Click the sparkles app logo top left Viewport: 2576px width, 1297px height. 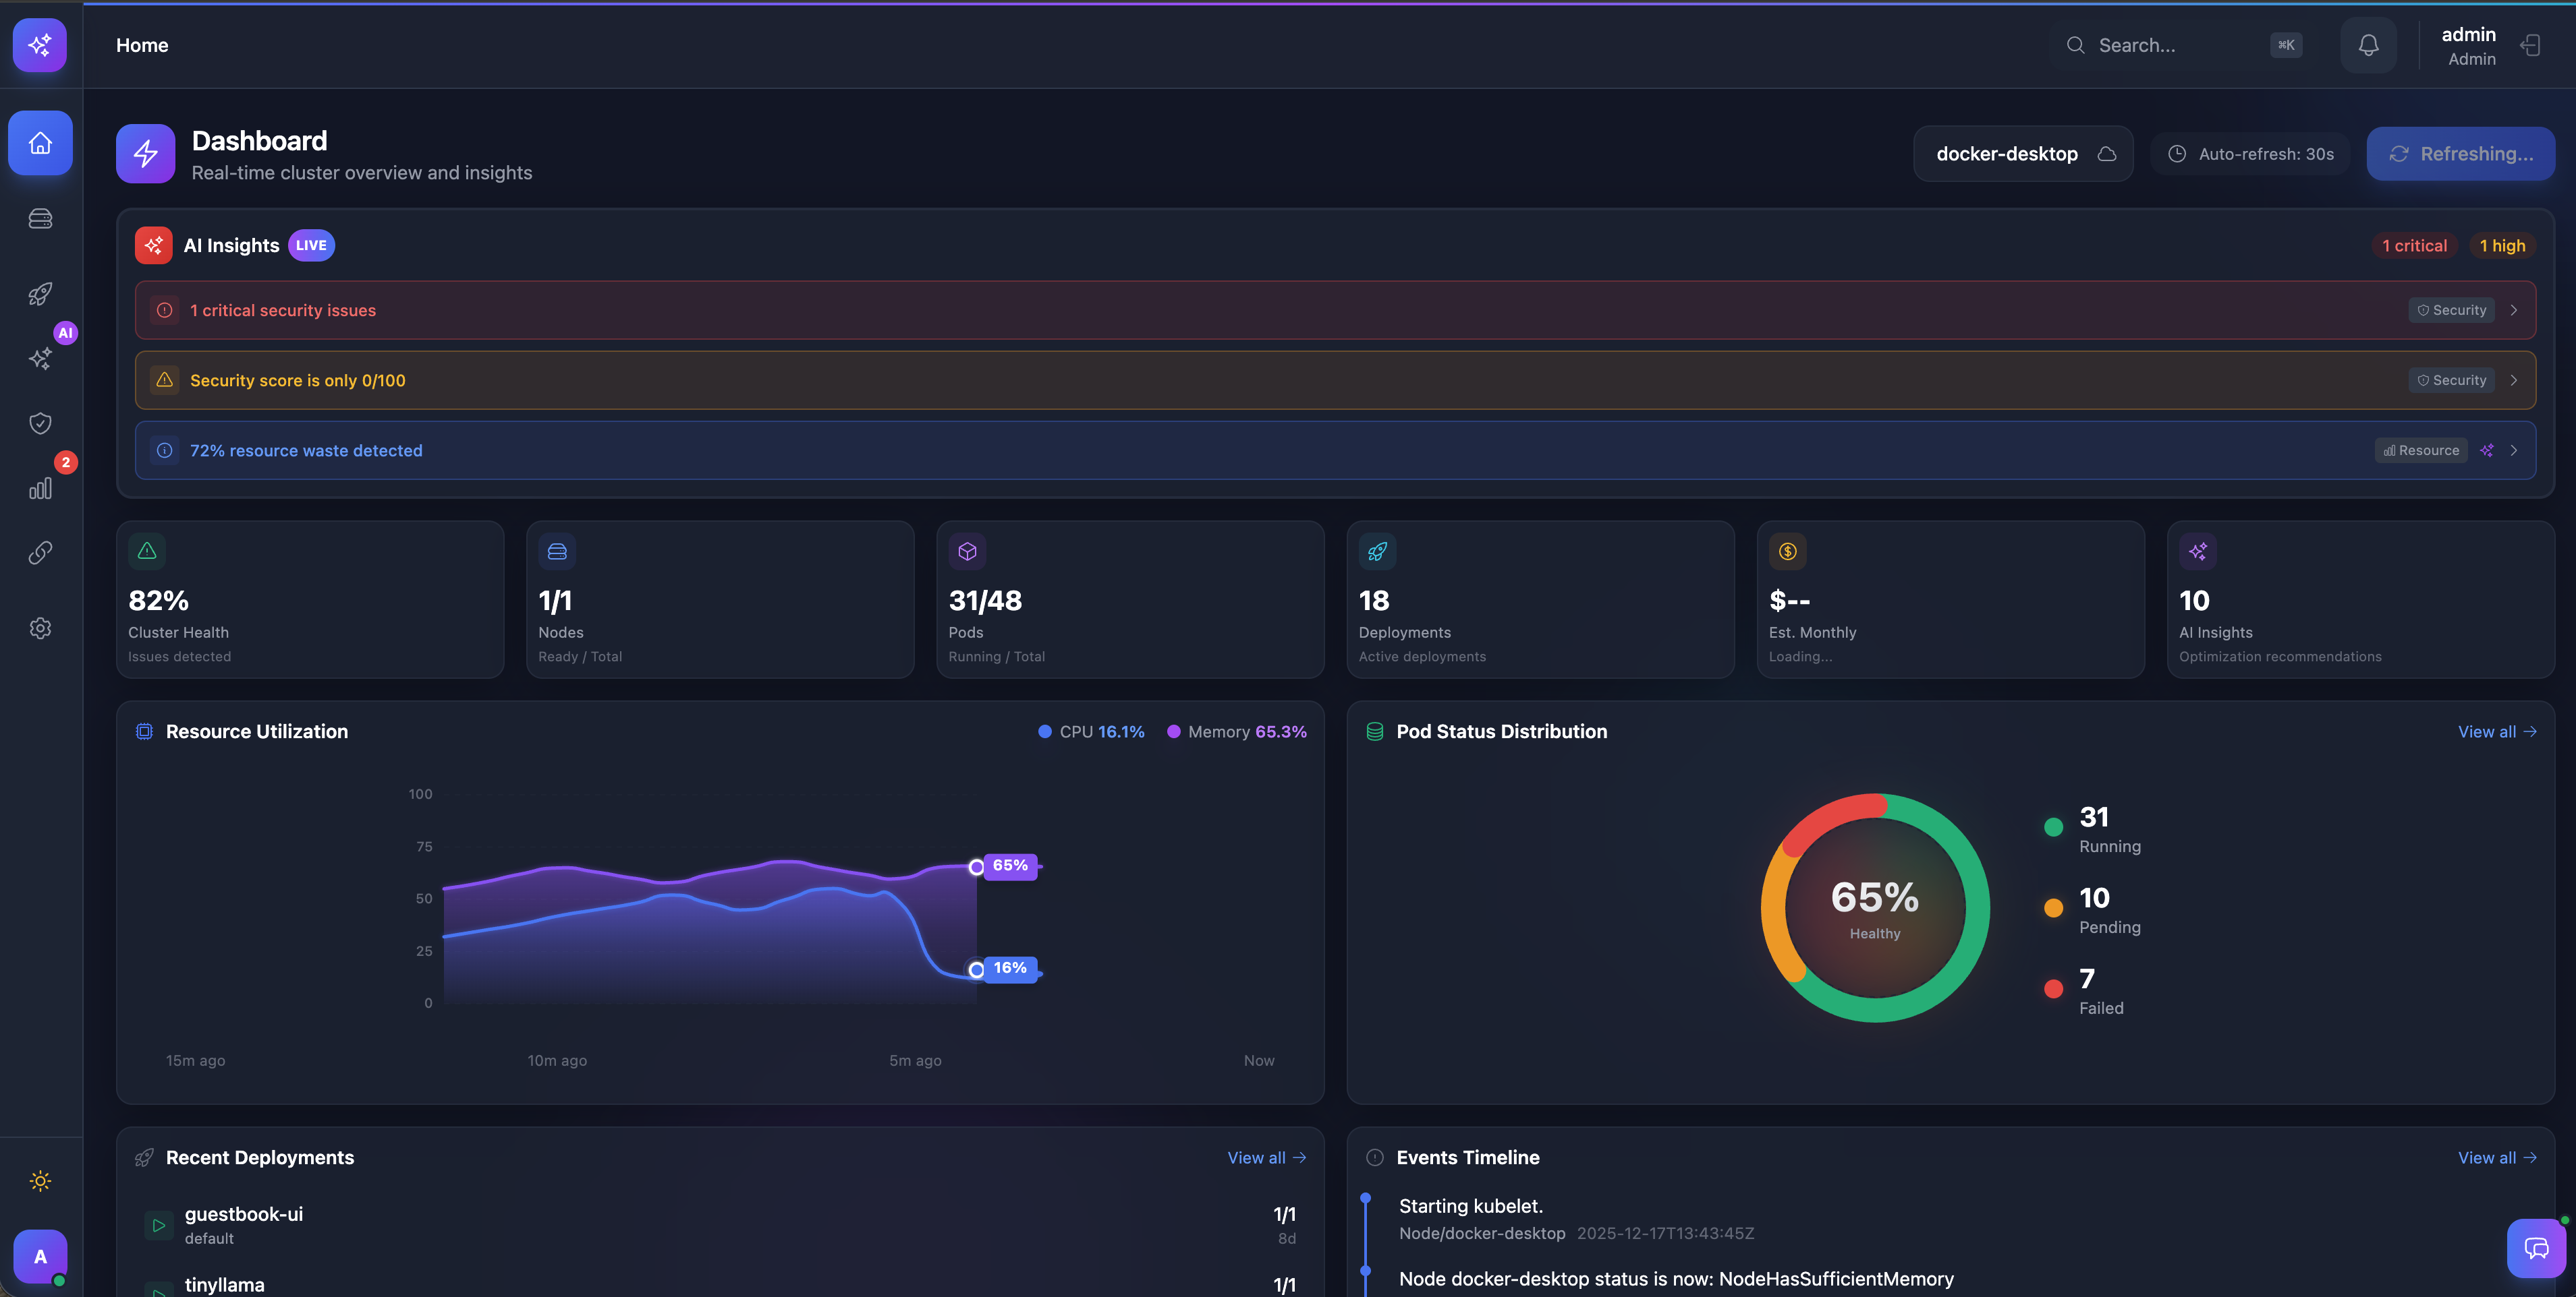(x=40, y=45)
